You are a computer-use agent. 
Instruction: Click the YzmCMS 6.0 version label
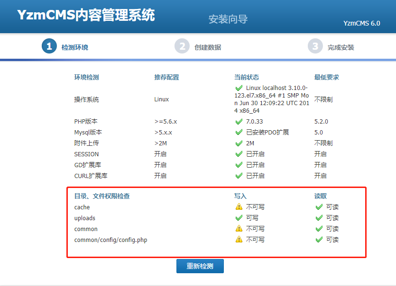click(x=362, y=24)
